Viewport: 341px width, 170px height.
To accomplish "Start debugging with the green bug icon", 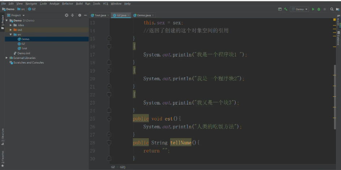I will tap(319, 9).
